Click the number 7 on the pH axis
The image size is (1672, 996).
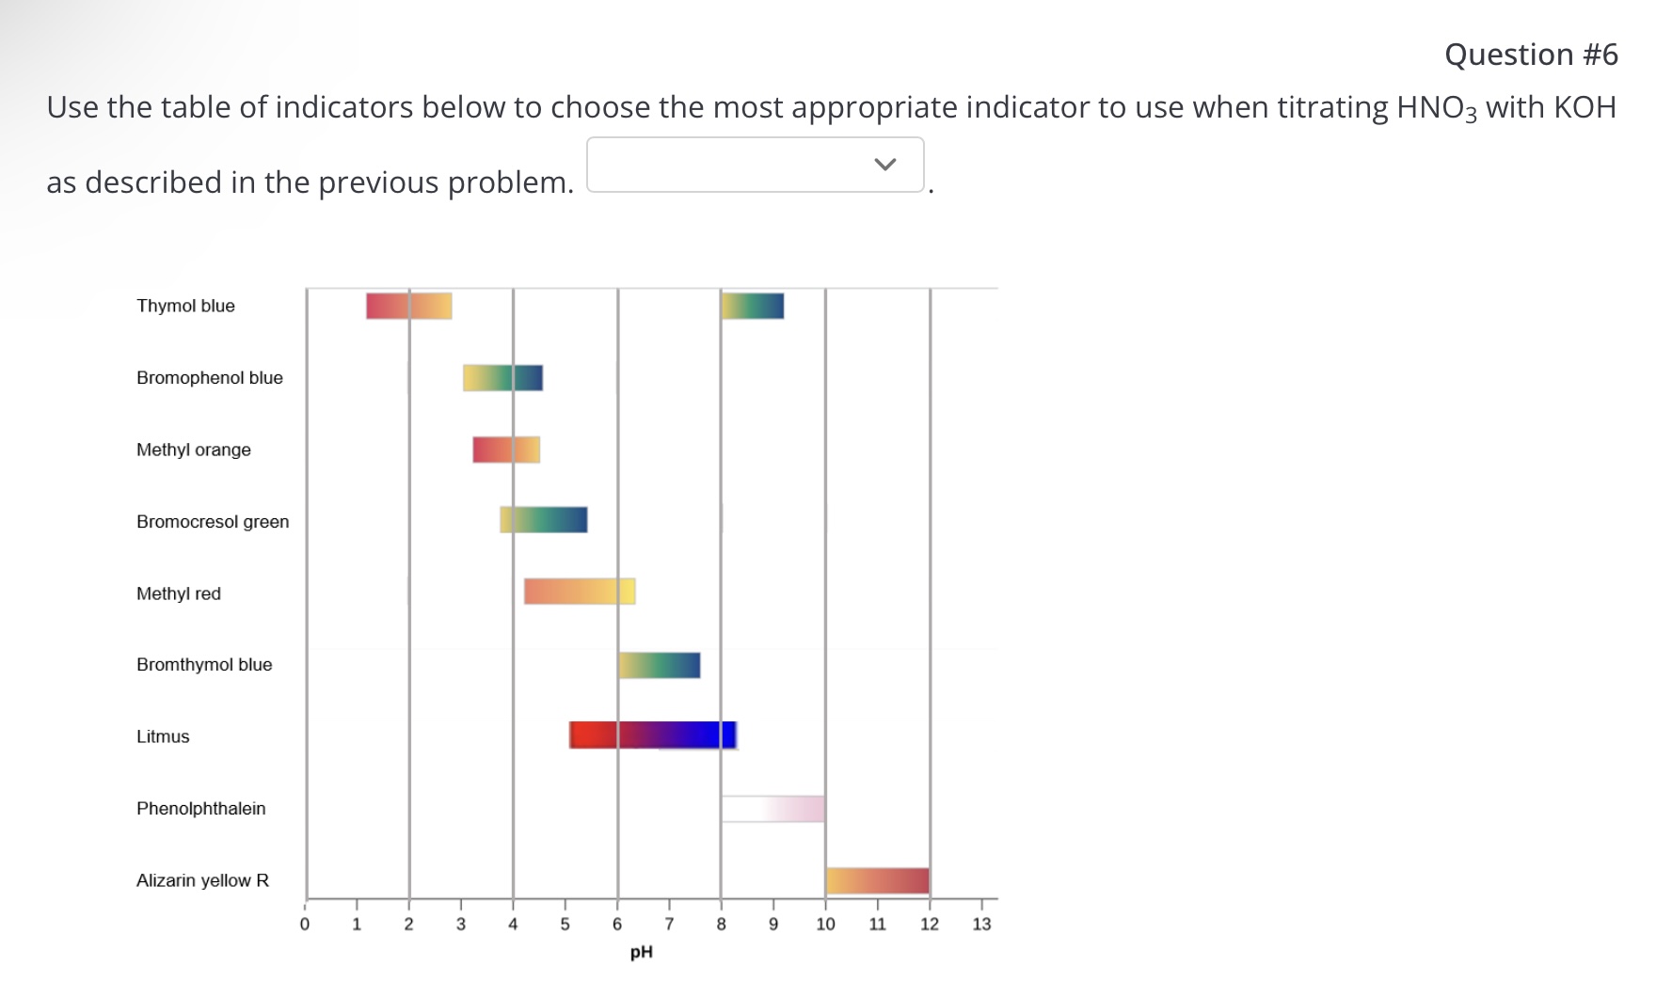pos(668,923)
